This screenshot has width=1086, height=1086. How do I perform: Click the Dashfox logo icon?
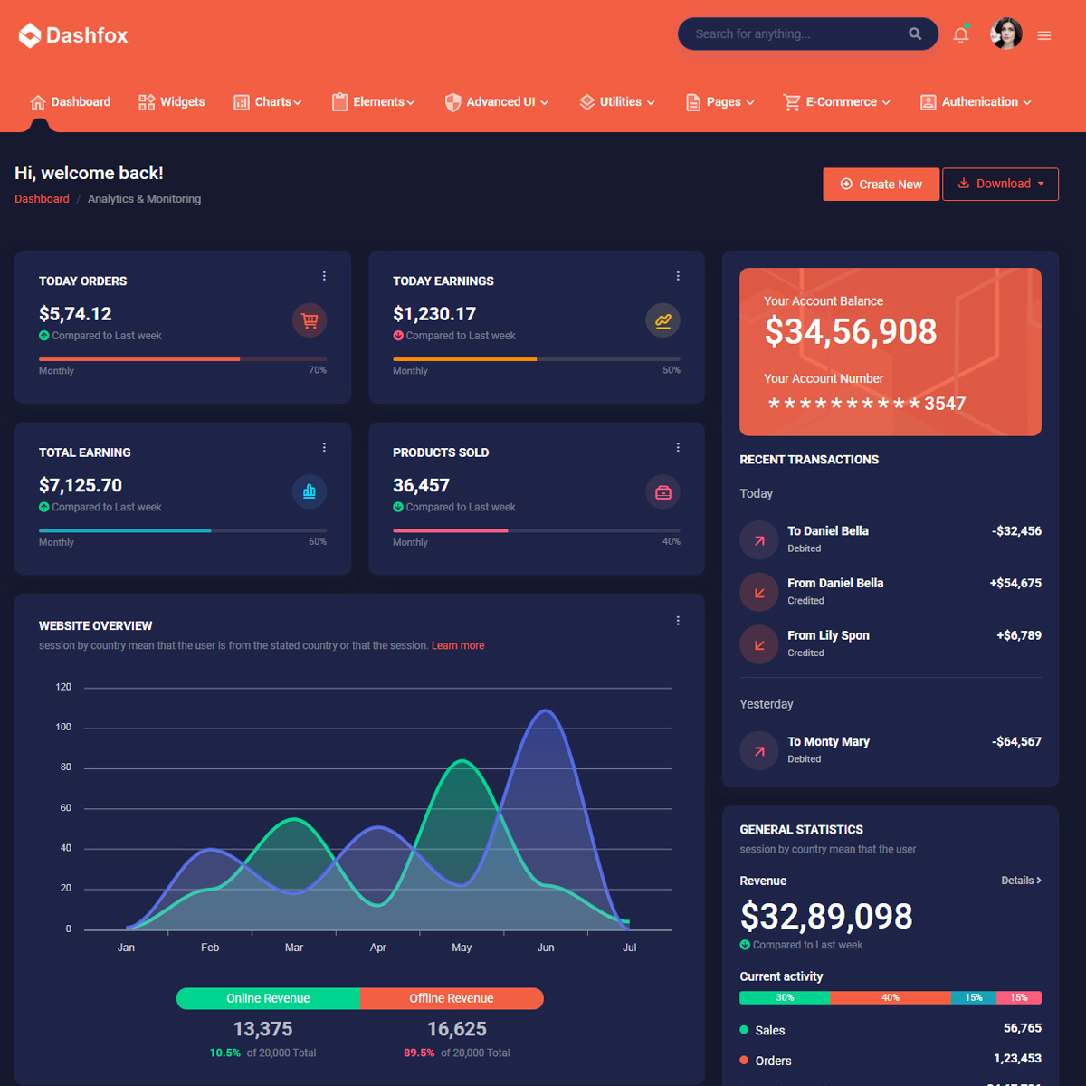tap(30, 35)
